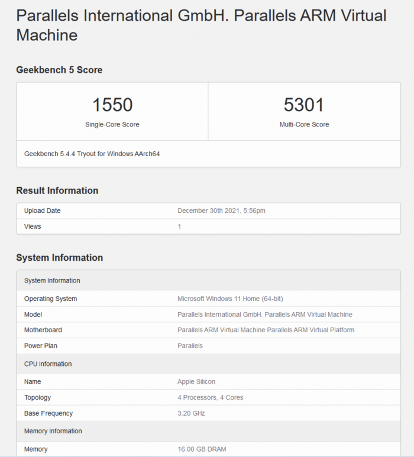The height and width of the screenshot is (457, 414).
Task: Click the Geekbench 5.4.4 Tryout version text
Action: click(92, 154)
